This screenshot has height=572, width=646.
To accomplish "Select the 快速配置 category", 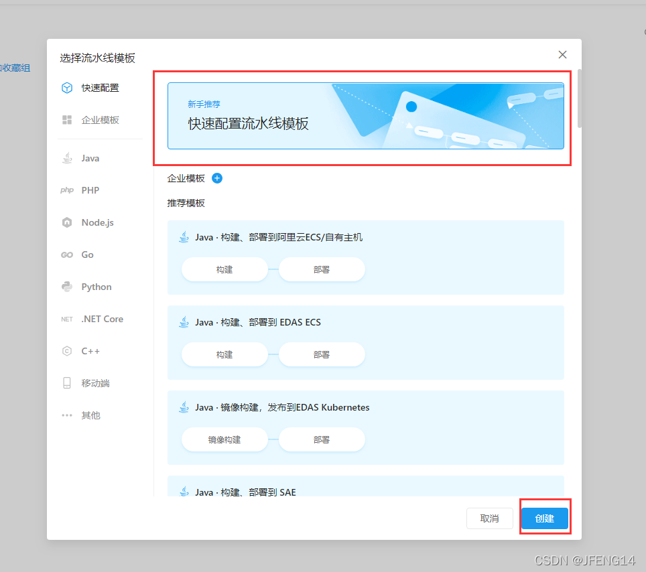I will pyautogui.click(x=100, y=88).
